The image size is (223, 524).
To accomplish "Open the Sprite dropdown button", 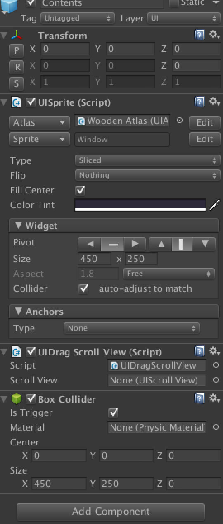I will point(39,139).
